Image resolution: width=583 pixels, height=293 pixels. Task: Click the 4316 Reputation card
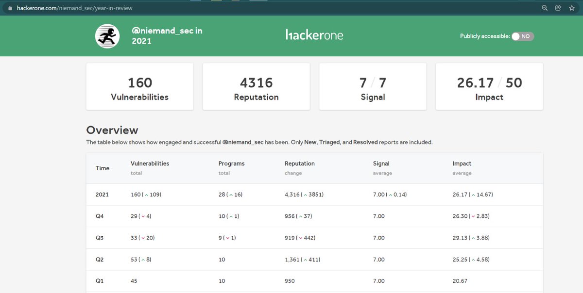(256, 86)
